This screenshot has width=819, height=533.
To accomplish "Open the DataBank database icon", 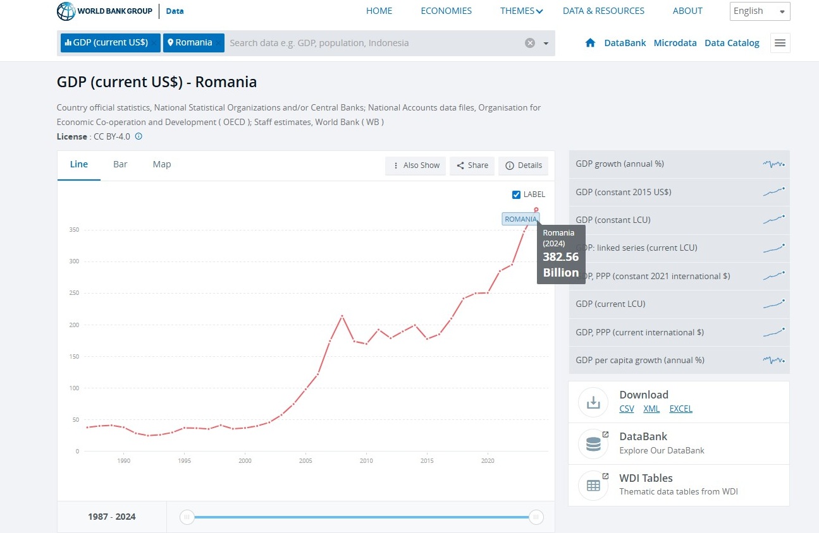I will click(x=593, y=444).
